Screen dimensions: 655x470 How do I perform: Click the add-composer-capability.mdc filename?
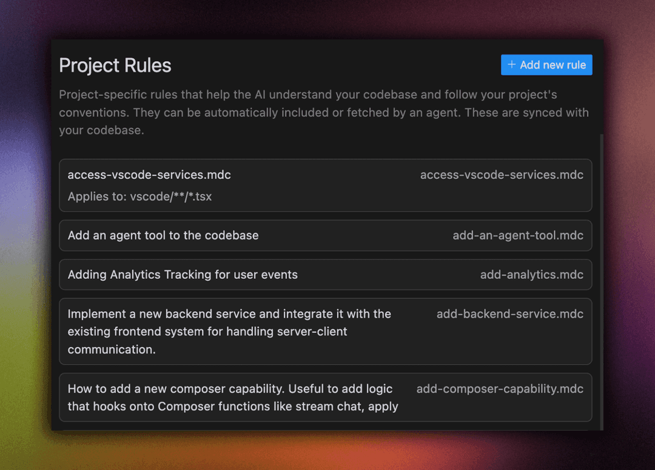coord(500,389)
